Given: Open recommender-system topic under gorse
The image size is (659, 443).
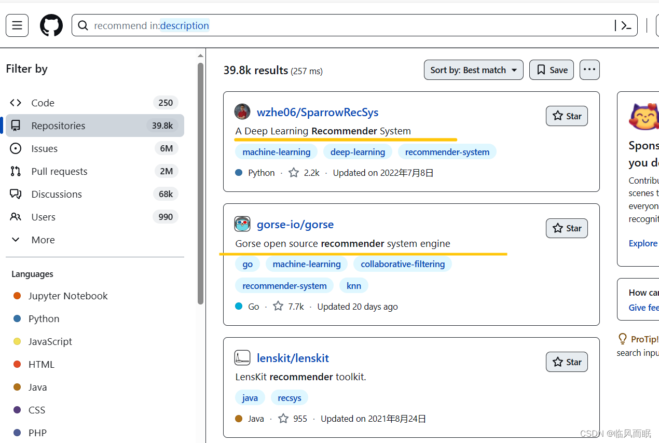Looking at the screenshot, I should (x=284, y=286).
